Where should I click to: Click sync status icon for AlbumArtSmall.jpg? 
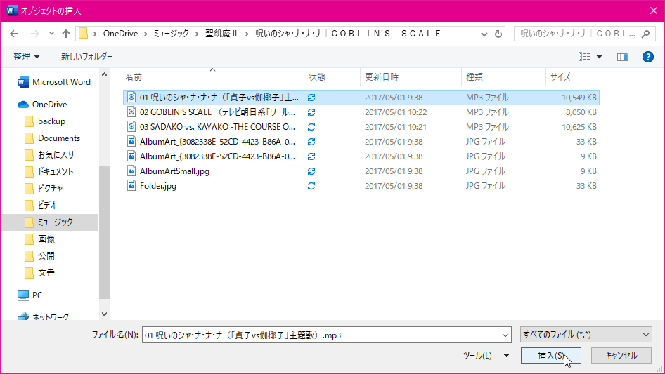click(x=311, y=171)
